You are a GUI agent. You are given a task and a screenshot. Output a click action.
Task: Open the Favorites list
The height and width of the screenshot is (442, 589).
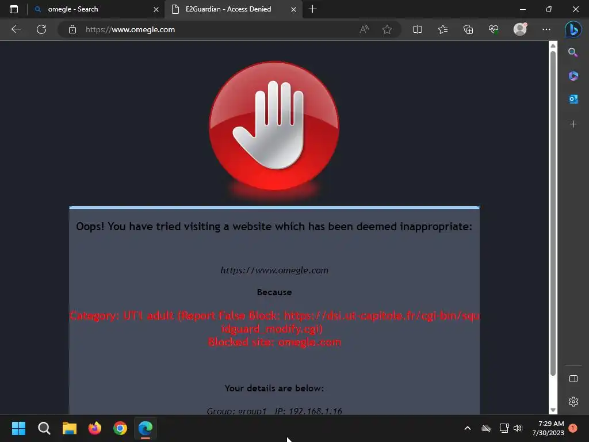pyautogui.click(x=443, y=29)
